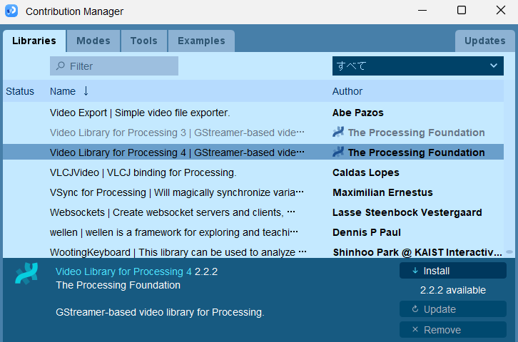
Task: Select the WootingKeyboard library row
Action: (253, 252)
